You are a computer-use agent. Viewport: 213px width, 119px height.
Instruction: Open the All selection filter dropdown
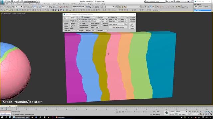19,7
